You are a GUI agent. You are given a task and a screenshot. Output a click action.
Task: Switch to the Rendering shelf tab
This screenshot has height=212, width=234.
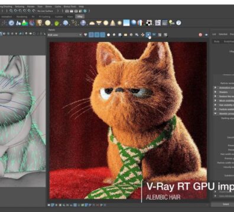[x=22, y=16]
